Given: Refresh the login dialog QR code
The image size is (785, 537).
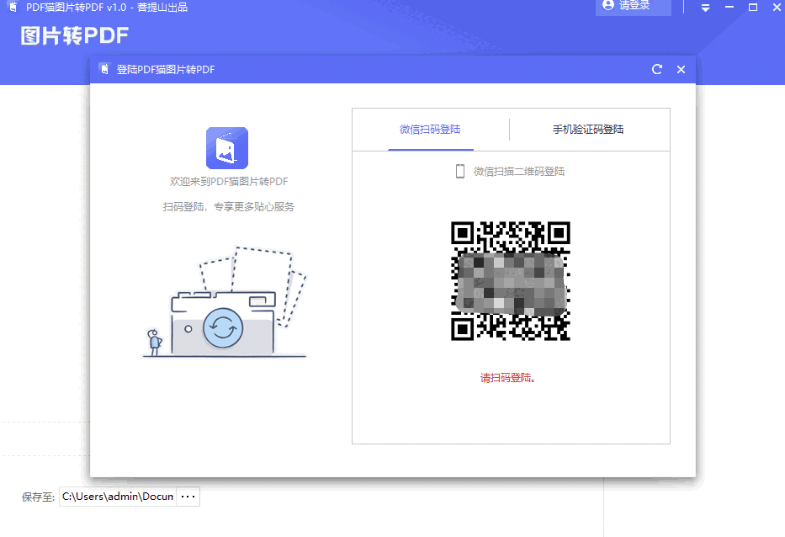Looking at the screenshot, I should [657, 69].
